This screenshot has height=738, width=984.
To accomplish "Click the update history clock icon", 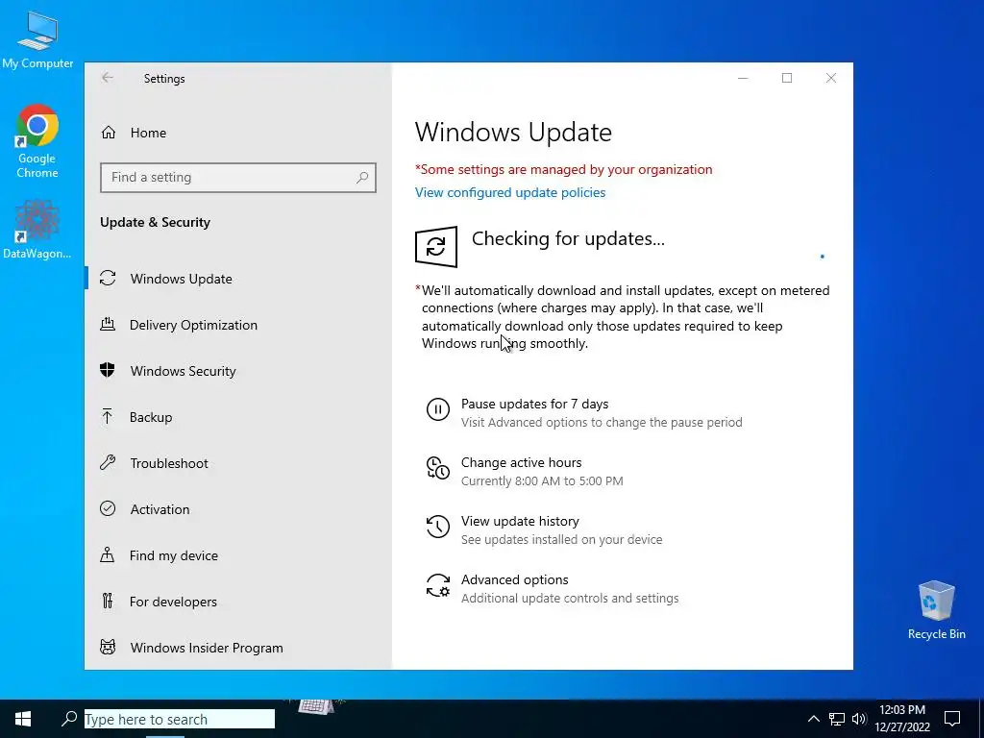I will tap(438, 528).
